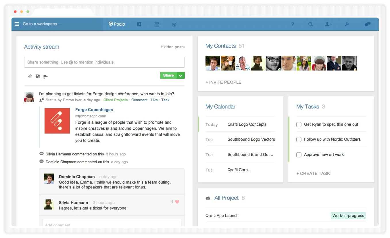Screen dimensions: 390x238
Task: Click the Hidden posts link
Action: point(172,47)
